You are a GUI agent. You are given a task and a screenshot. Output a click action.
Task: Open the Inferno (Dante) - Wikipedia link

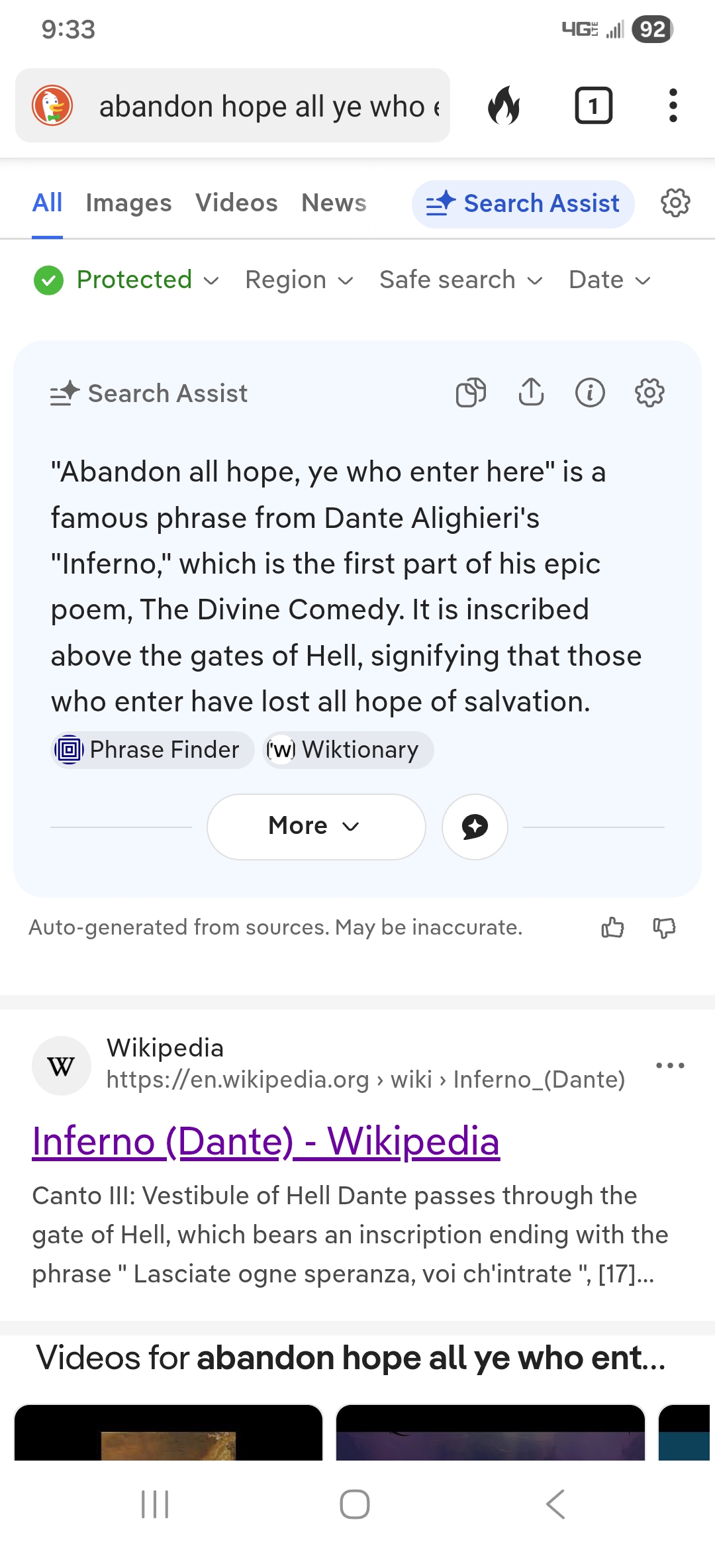coord(265,1141)
